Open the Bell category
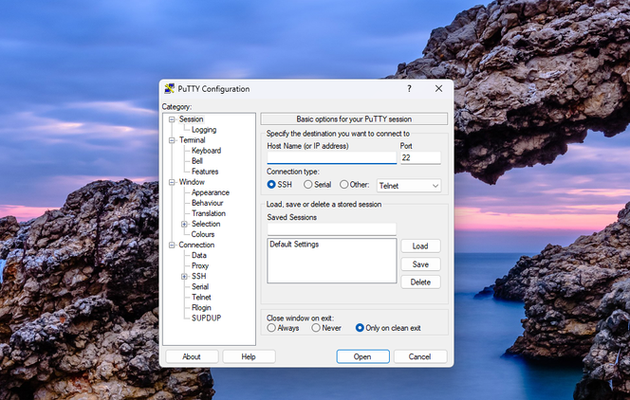The height and width of the screenshot is (400, 630). click(197, 161)
